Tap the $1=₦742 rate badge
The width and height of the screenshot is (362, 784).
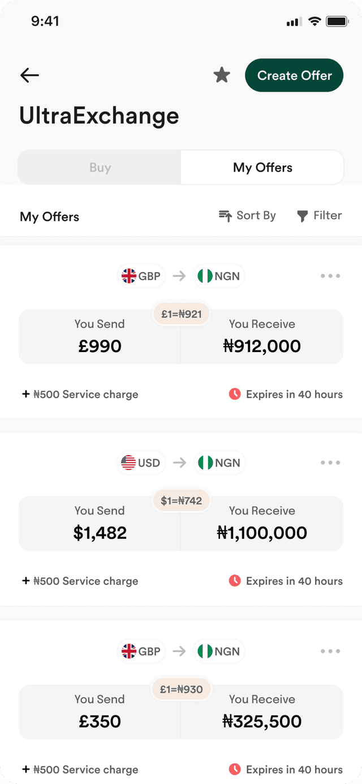pyautogui.click(x=181, y=500)
